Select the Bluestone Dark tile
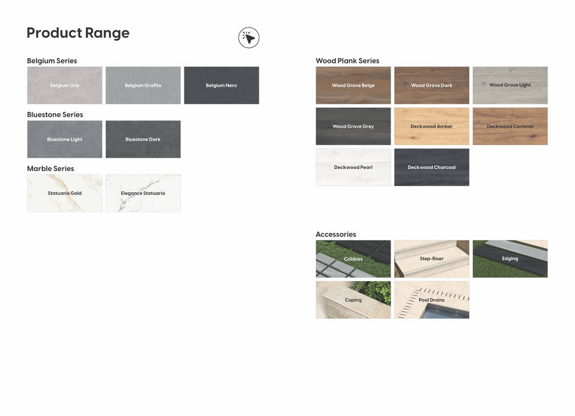Viewport: 575px width, 416px height. point(143,139)
